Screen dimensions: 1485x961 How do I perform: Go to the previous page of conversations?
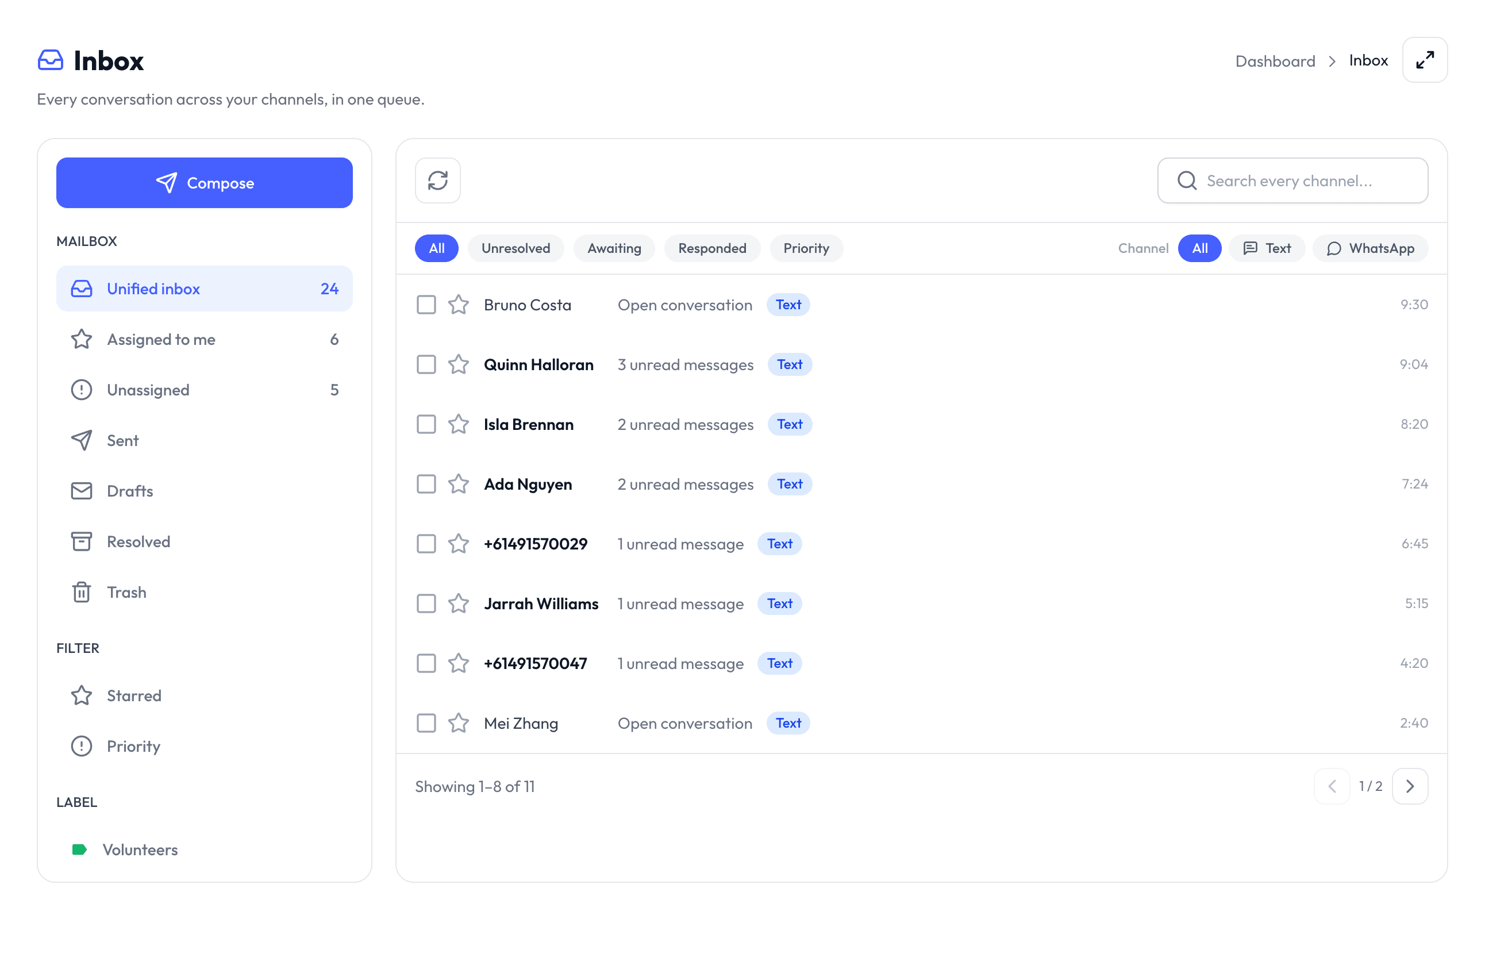(x=1332, y=786)
